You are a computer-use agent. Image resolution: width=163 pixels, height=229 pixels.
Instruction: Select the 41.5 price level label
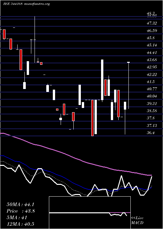pos(151,82)
